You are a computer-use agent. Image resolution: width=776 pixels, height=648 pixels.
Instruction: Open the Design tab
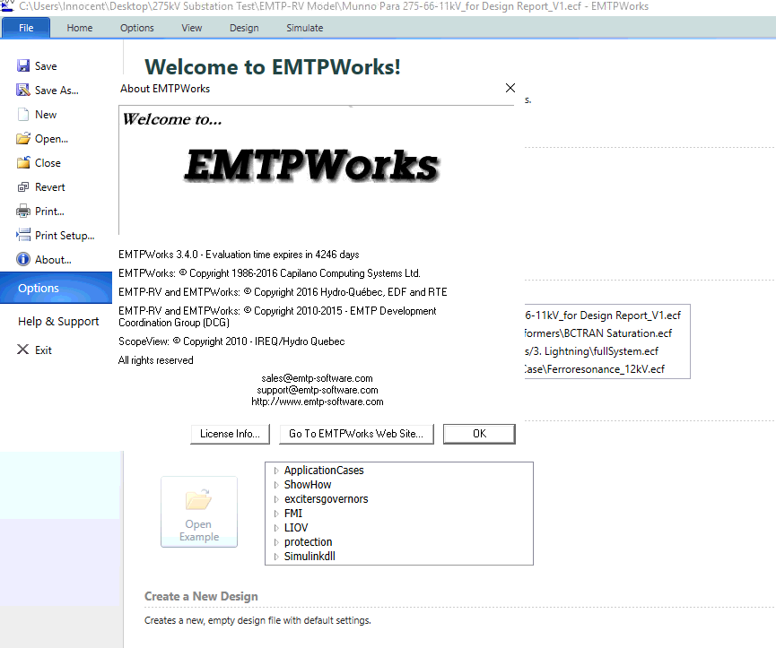(x=244, y=28)
